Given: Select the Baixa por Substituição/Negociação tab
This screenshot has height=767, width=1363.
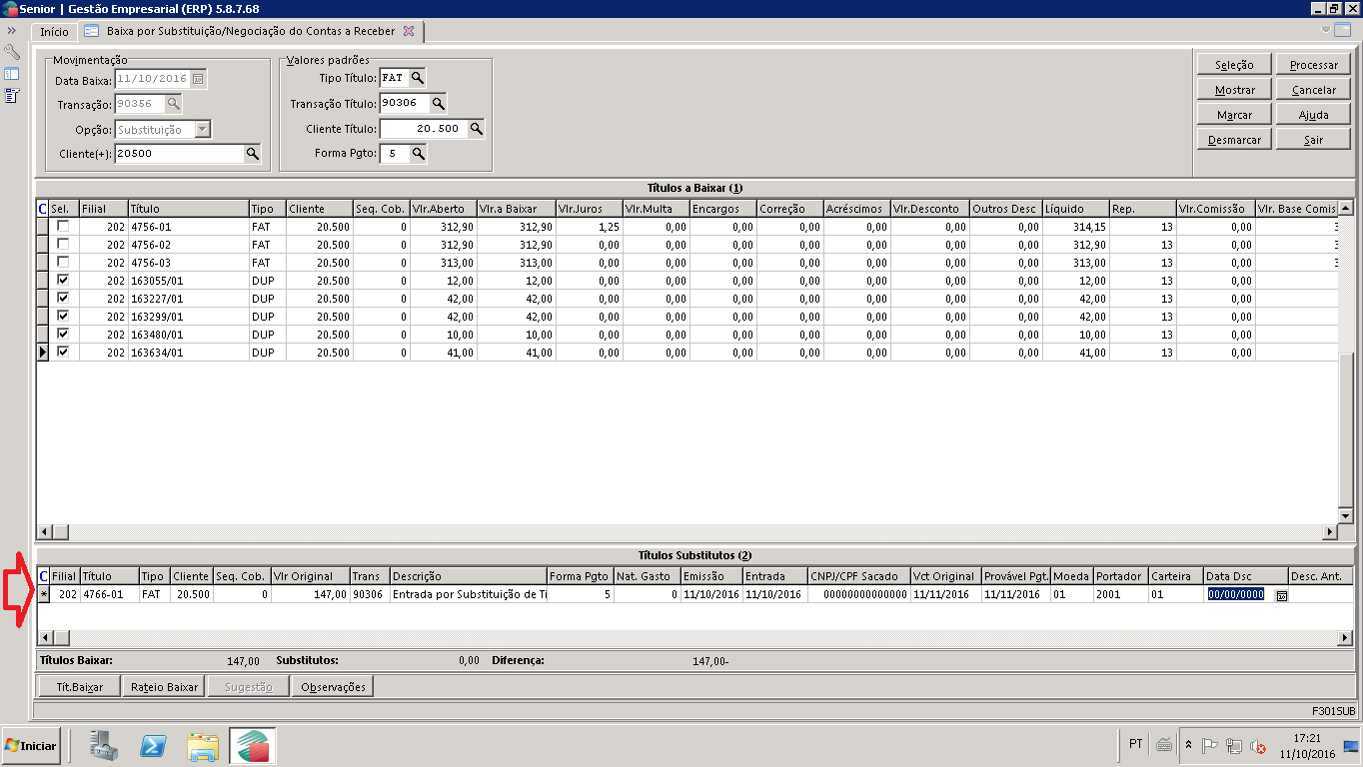Looking at the screenshot, I should (251, 31).
